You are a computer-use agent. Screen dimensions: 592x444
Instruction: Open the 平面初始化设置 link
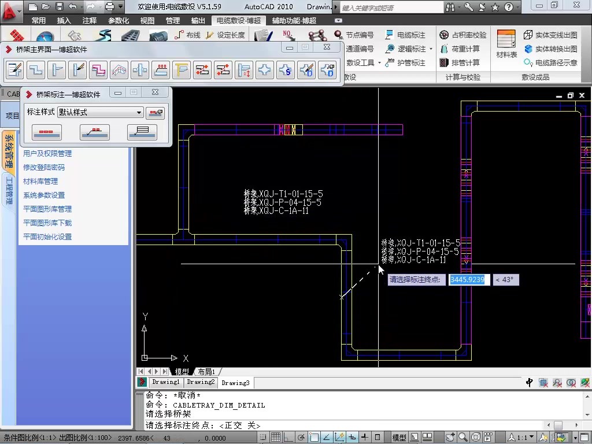47,236
